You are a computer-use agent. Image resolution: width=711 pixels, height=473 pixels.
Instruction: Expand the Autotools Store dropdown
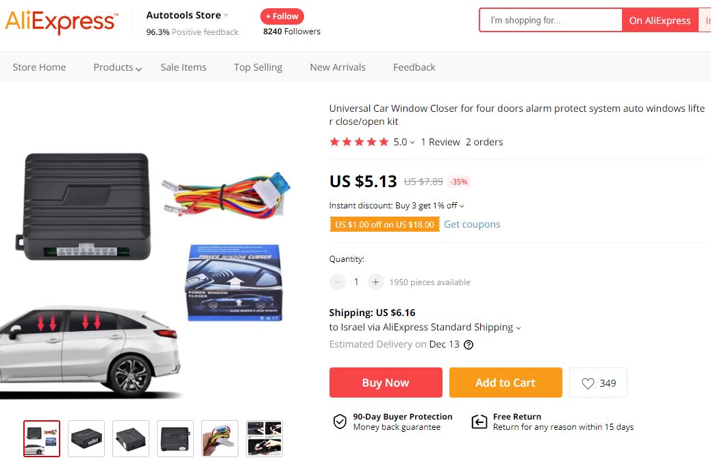226,15
